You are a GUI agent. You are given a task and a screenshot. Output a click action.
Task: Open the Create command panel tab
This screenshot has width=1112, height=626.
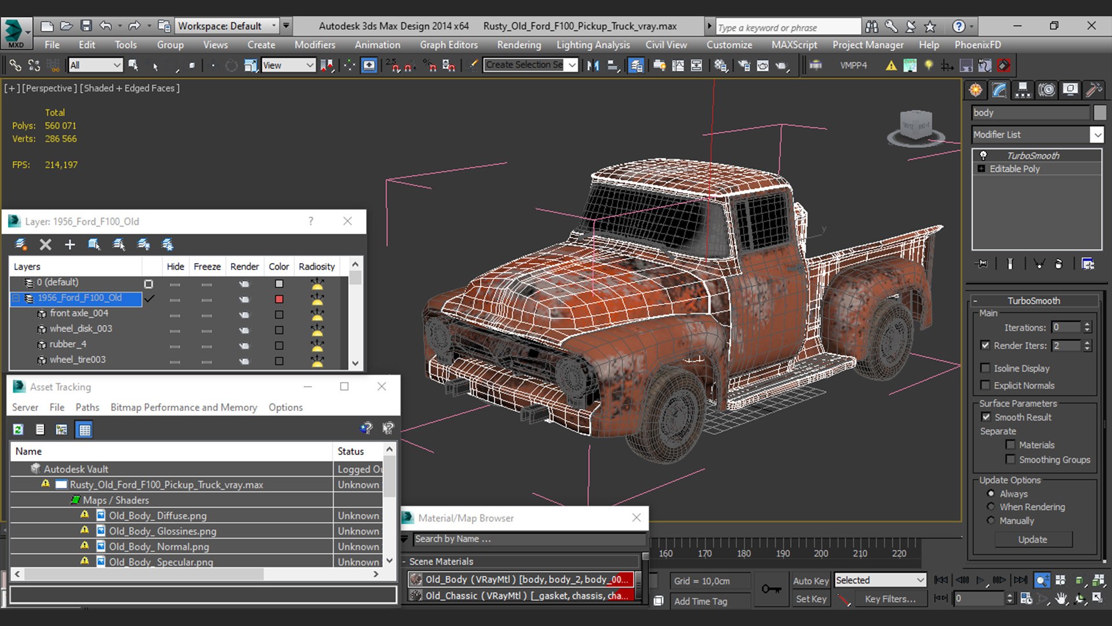click(x=976, y=90)
